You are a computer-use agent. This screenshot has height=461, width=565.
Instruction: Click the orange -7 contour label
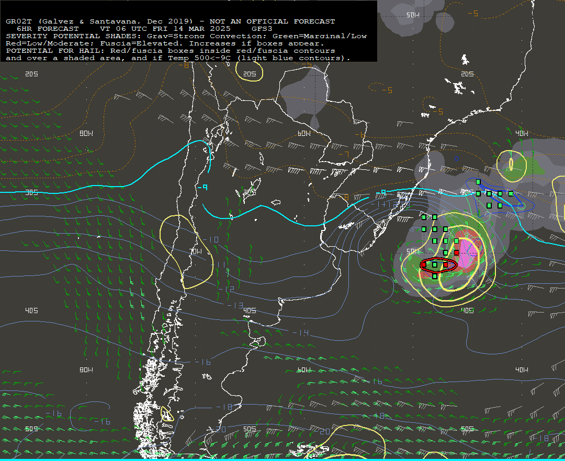coord(344,154)
